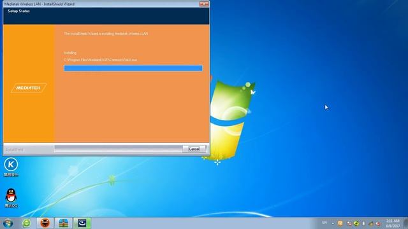The width and height of the screenshot is (408, 229).
Task: Switch to the InstallShield installer taskbar item
Action: pyautogui.click(x=82, y=223)
